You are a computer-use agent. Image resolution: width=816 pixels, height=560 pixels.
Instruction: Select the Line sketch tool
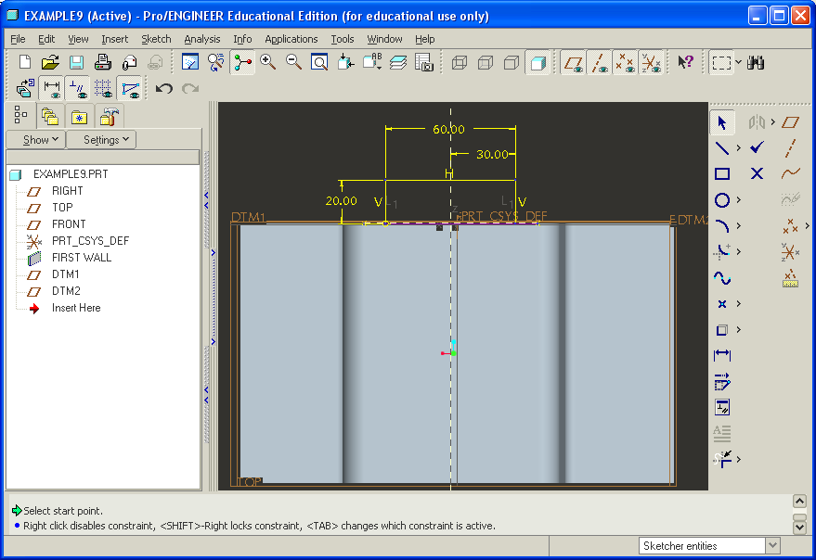click(x=722, y=147)
